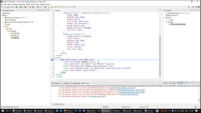Screen dimensions: 201x113
Task: Click the Search magnifier icon at top right
Action: click(189, 7)
